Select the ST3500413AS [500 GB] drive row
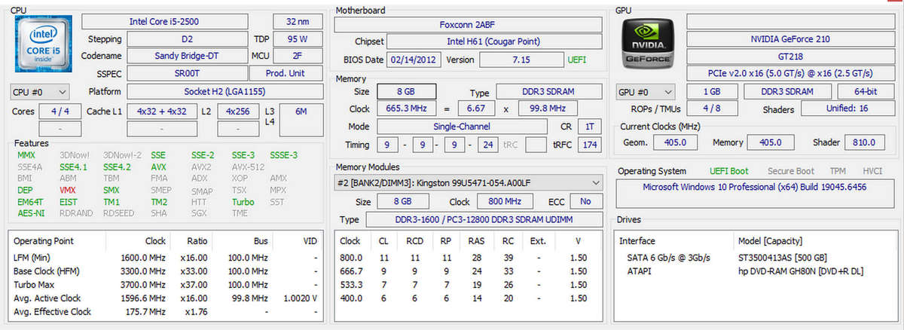904x330 pixels. tap(756, 258)
